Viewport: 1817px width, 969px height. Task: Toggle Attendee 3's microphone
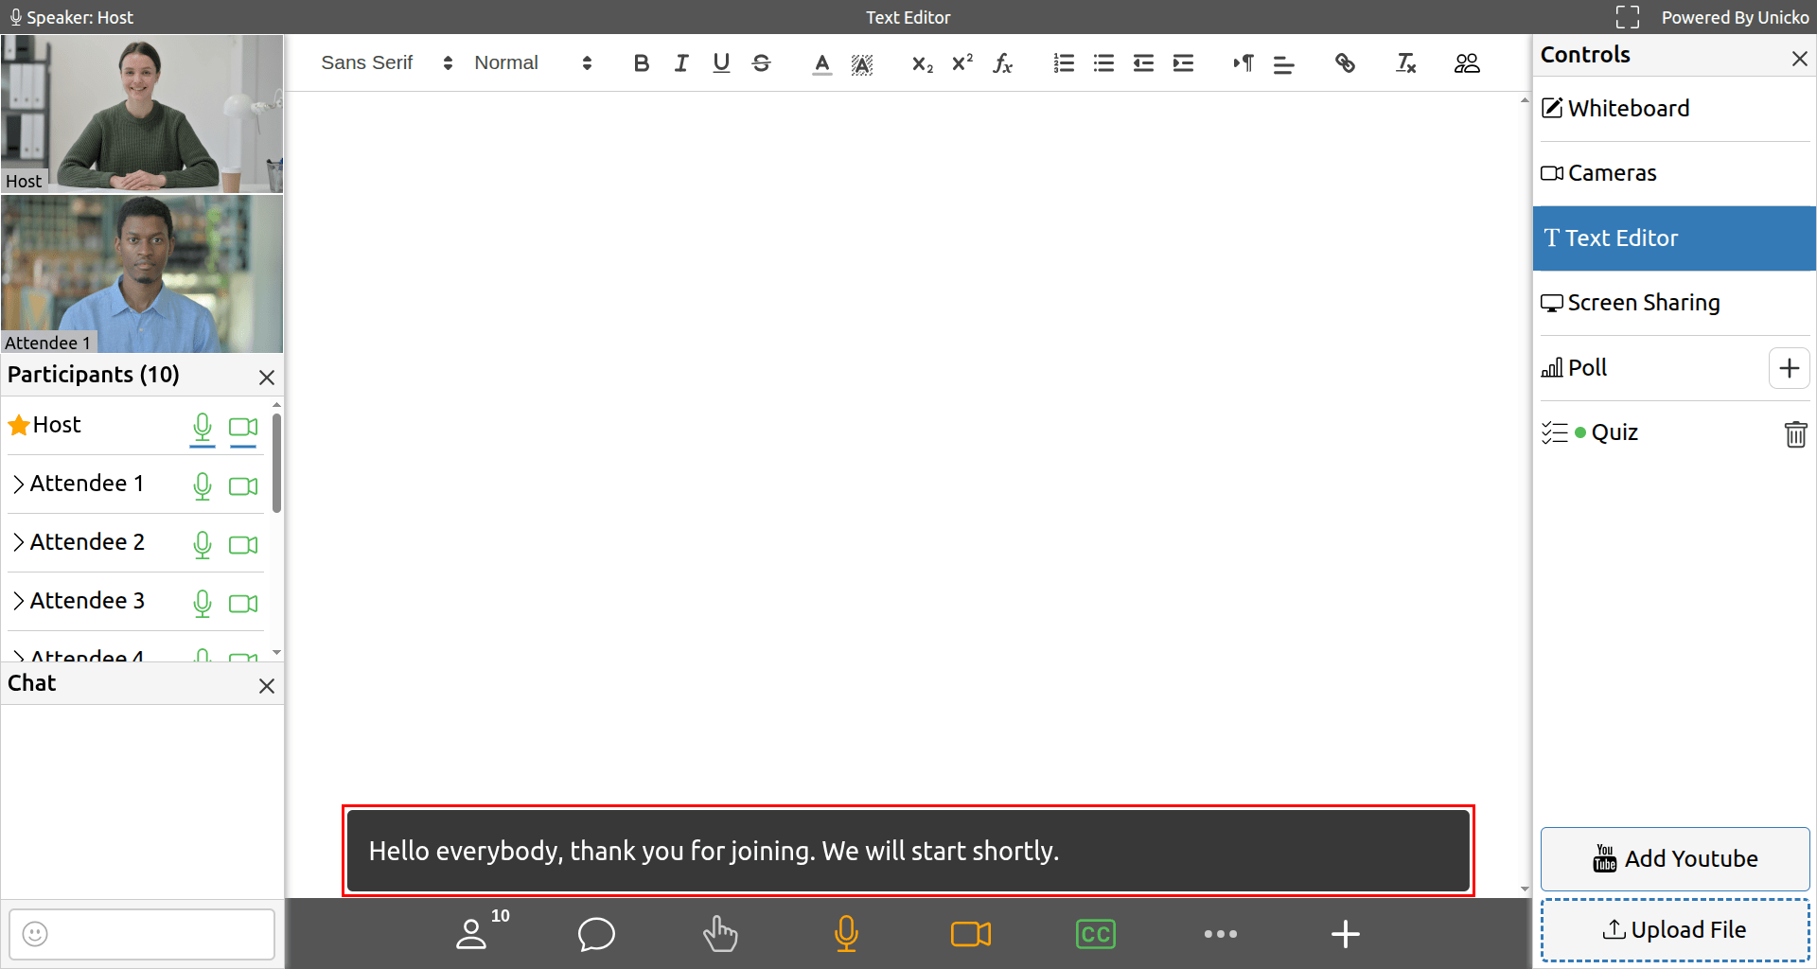coord(203,604)
